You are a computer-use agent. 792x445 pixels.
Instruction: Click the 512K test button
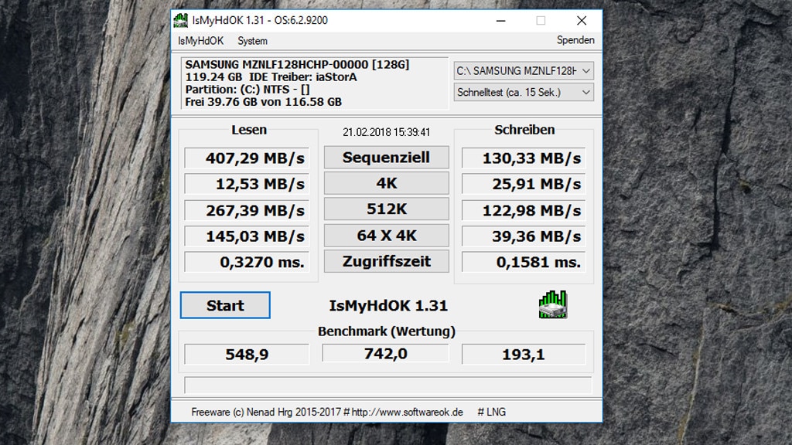click(x=387, y=209)
